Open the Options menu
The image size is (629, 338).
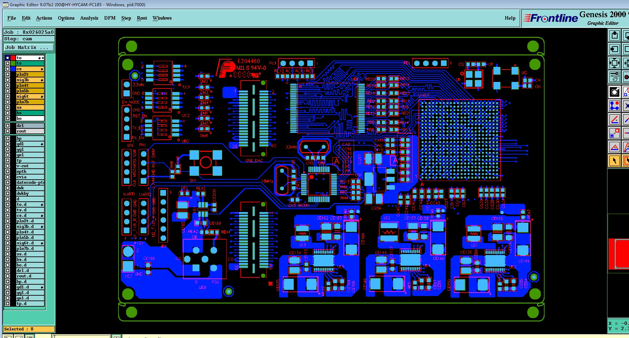tap(66, 18)
